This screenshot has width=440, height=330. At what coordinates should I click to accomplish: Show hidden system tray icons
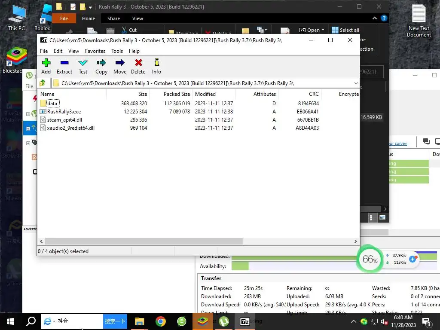[x=354, y=321]
